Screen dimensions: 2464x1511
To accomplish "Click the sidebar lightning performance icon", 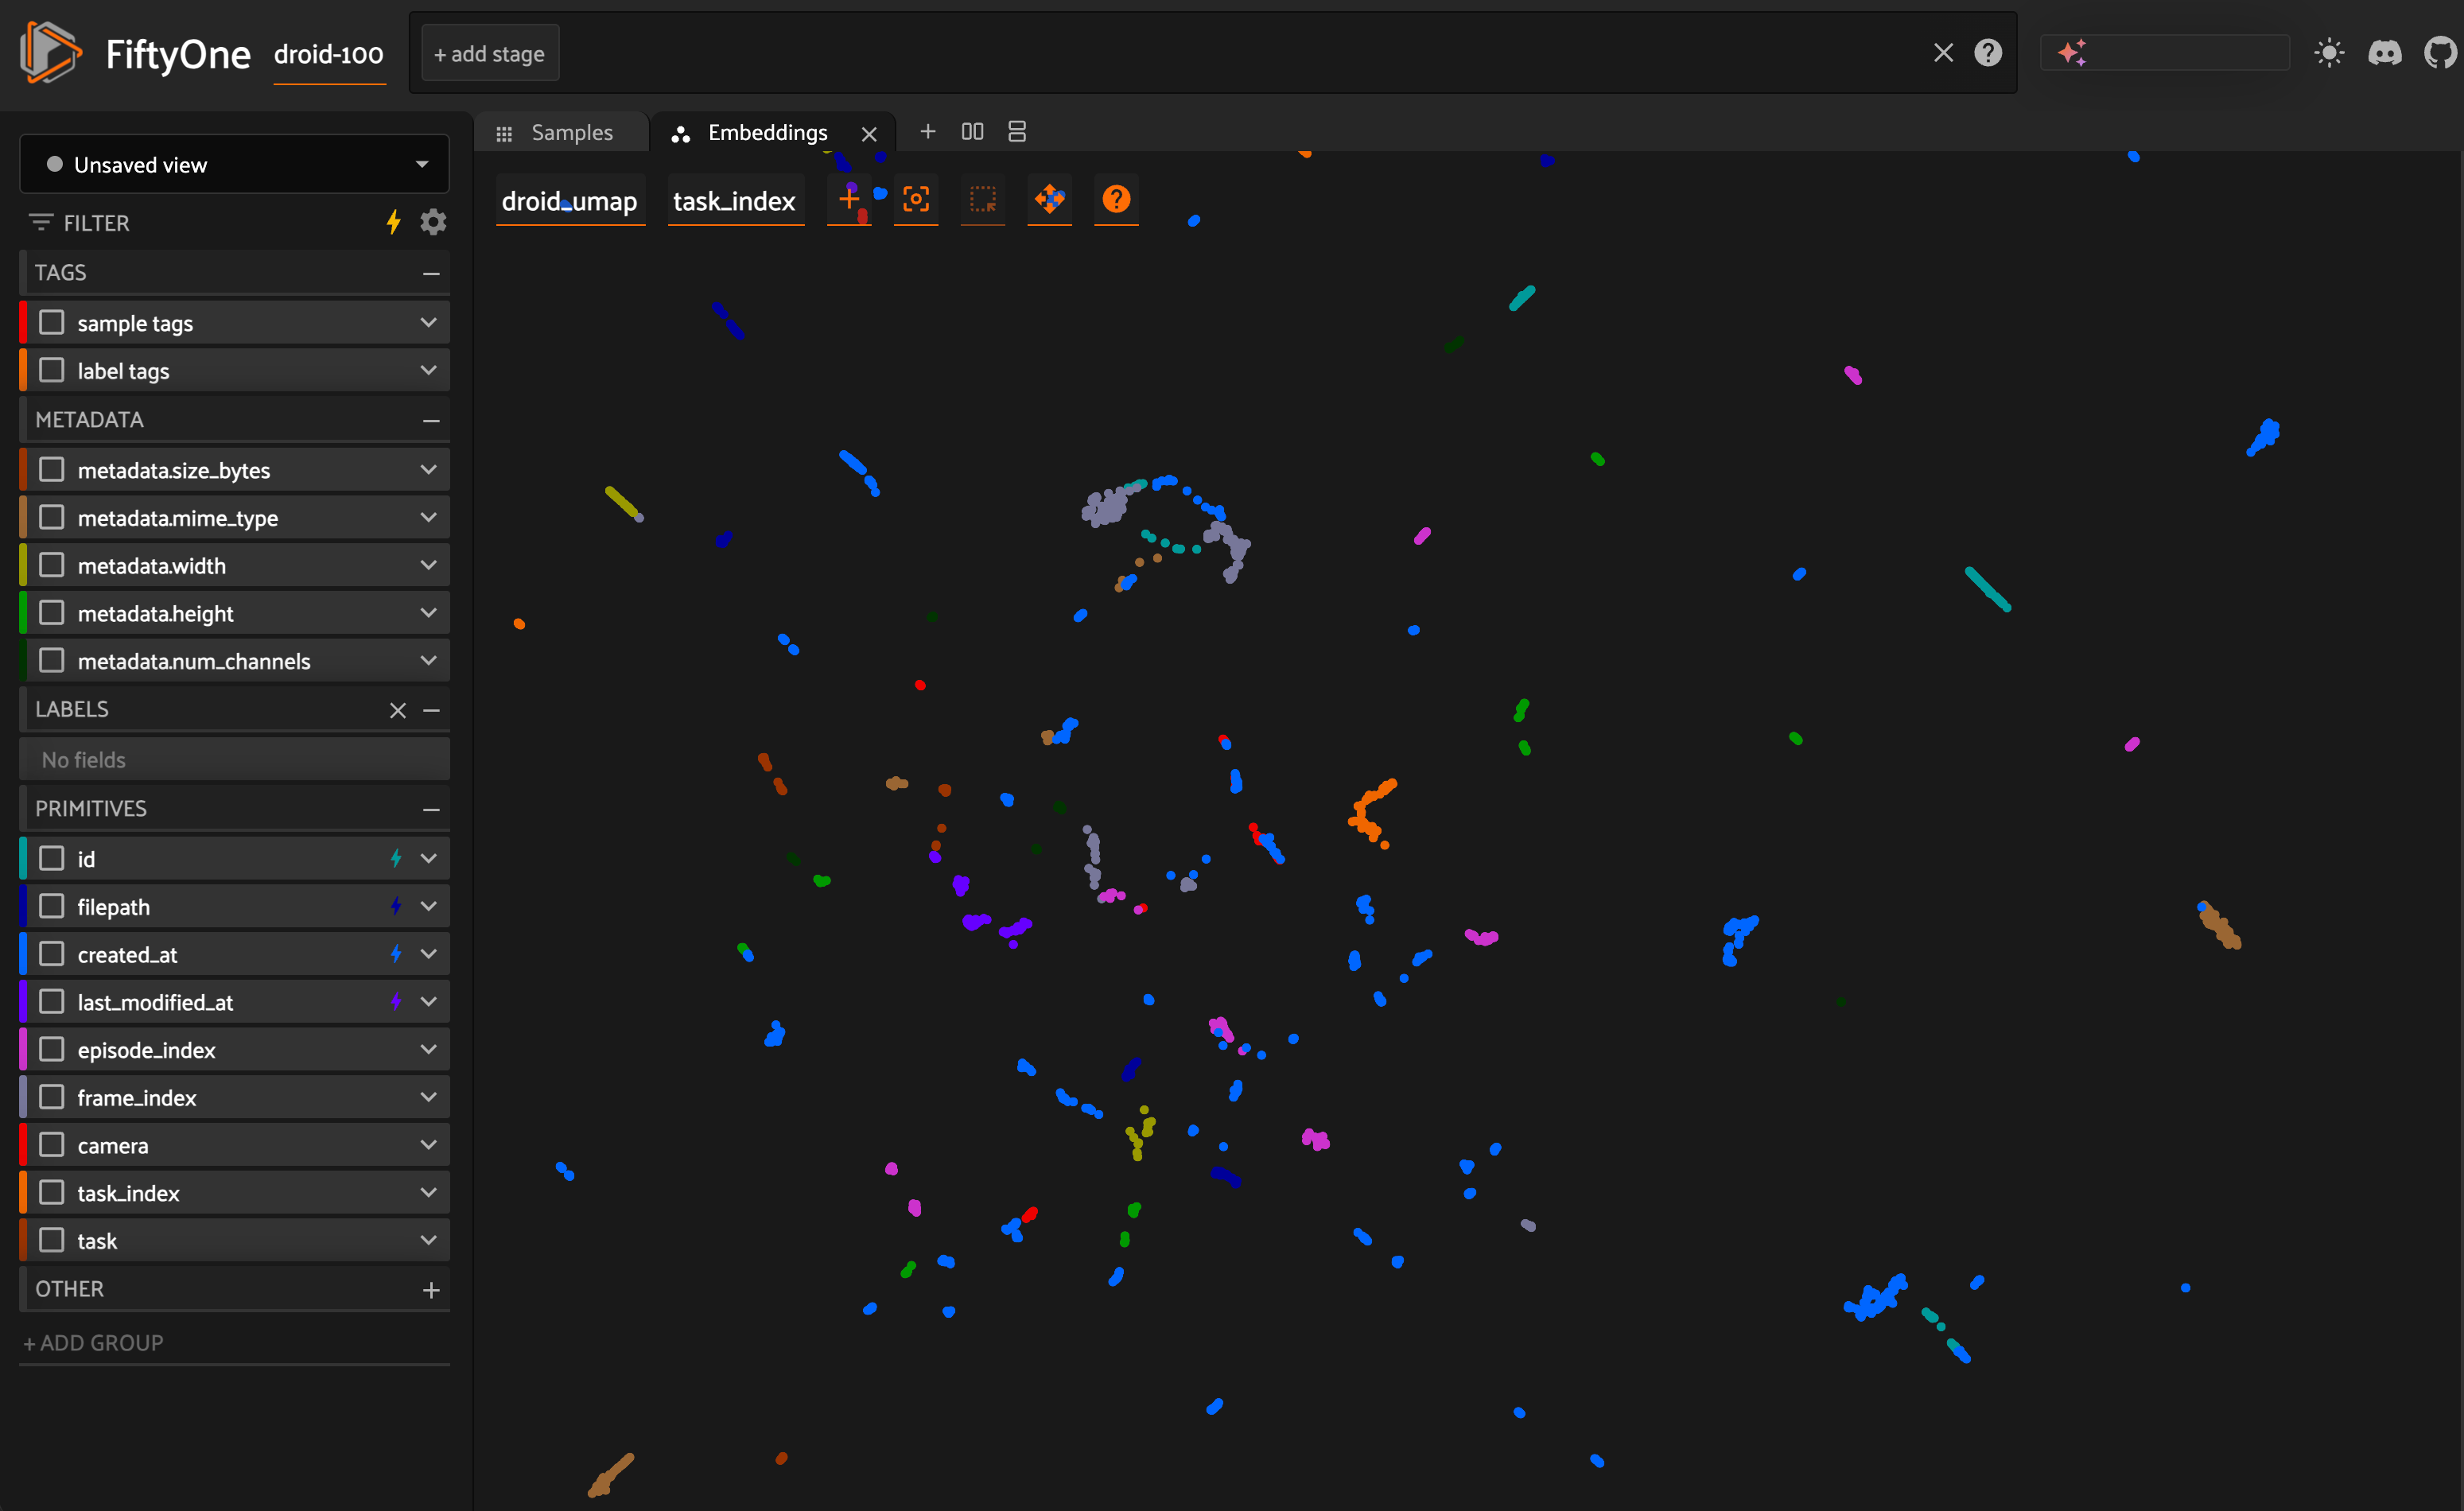I will coord(394,222).
